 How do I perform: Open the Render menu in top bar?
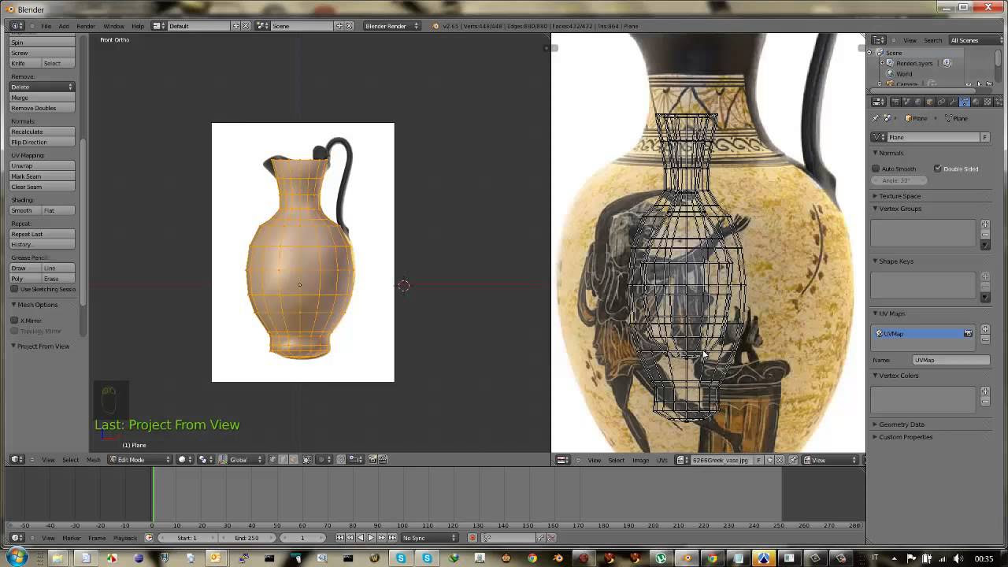[x=86, y=26]
